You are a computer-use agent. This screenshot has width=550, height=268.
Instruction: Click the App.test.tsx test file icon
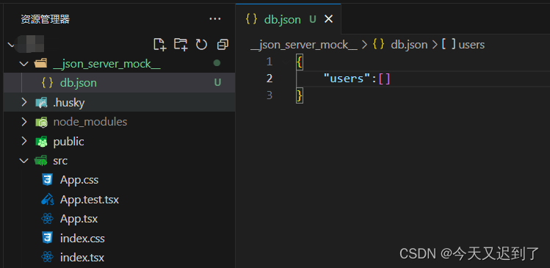pyautogui.click(x=47, y=200)
